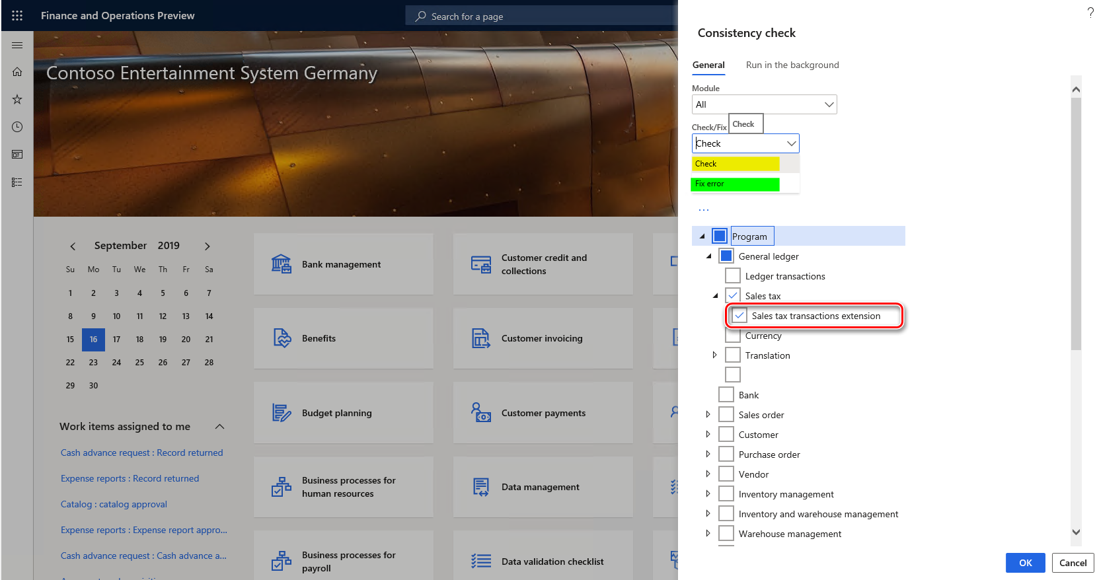Check the Translation checkbox
Image resolution: width=1097 pixels, height=580 pixels.
coord(733,355)
